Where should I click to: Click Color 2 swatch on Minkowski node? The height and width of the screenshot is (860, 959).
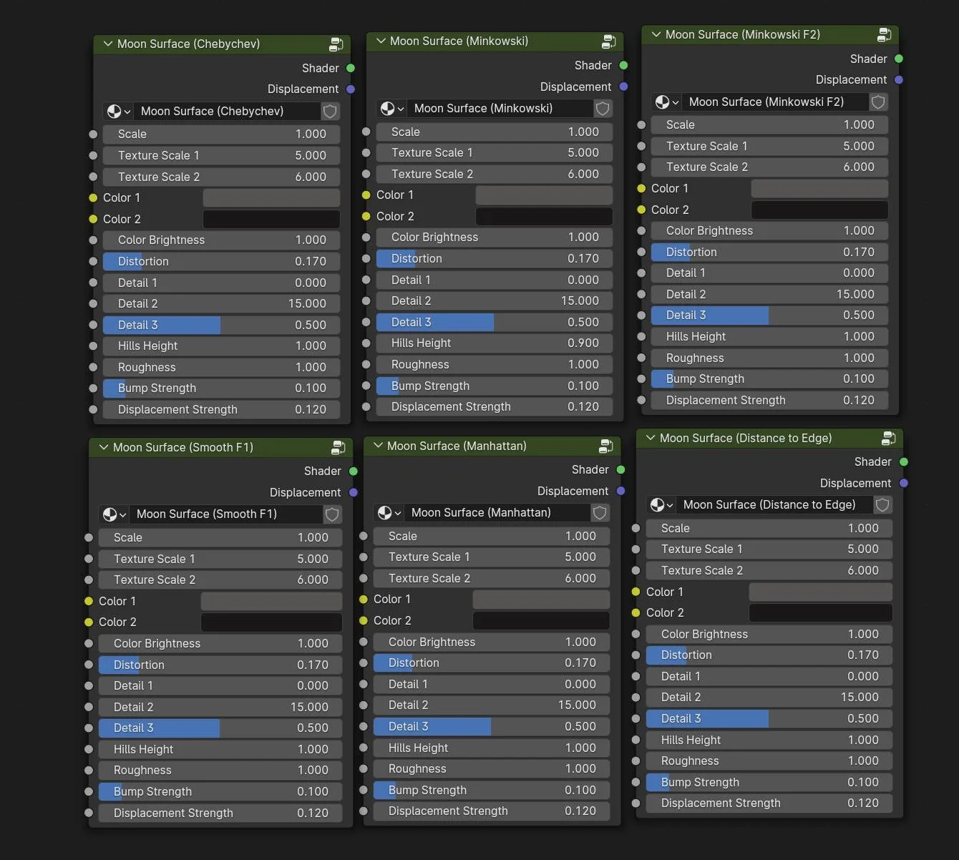pyautogui.click(x=543, y=216)
